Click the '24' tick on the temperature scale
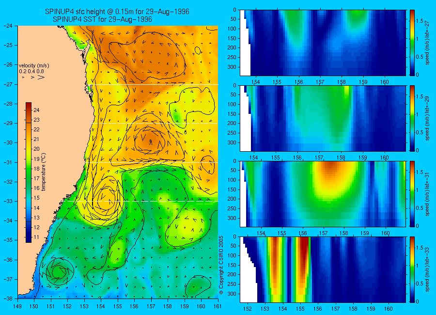The width and height of the screenshot is (436, 315). pos(36,110)
